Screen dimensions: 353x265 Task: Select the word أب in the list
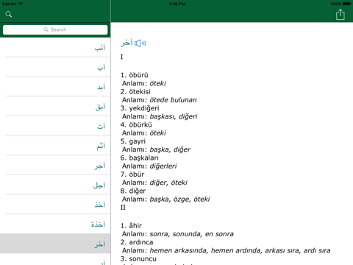click(55, 67)
